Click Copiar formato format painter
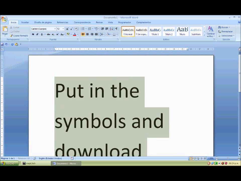 [x=19, y=35]
